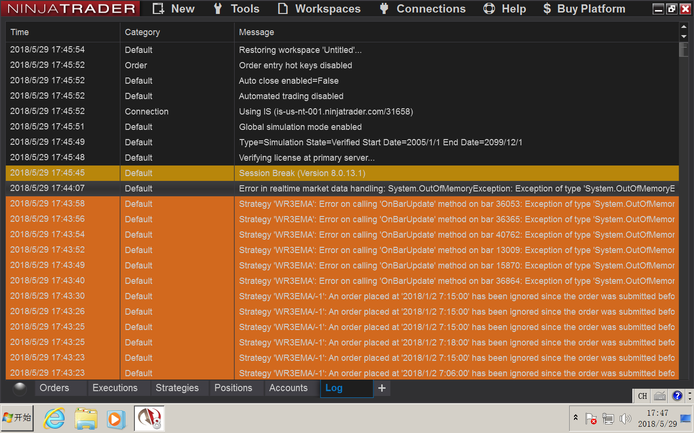
Task: Restore down the NinjaTrader window
Action: coord(672,9)
